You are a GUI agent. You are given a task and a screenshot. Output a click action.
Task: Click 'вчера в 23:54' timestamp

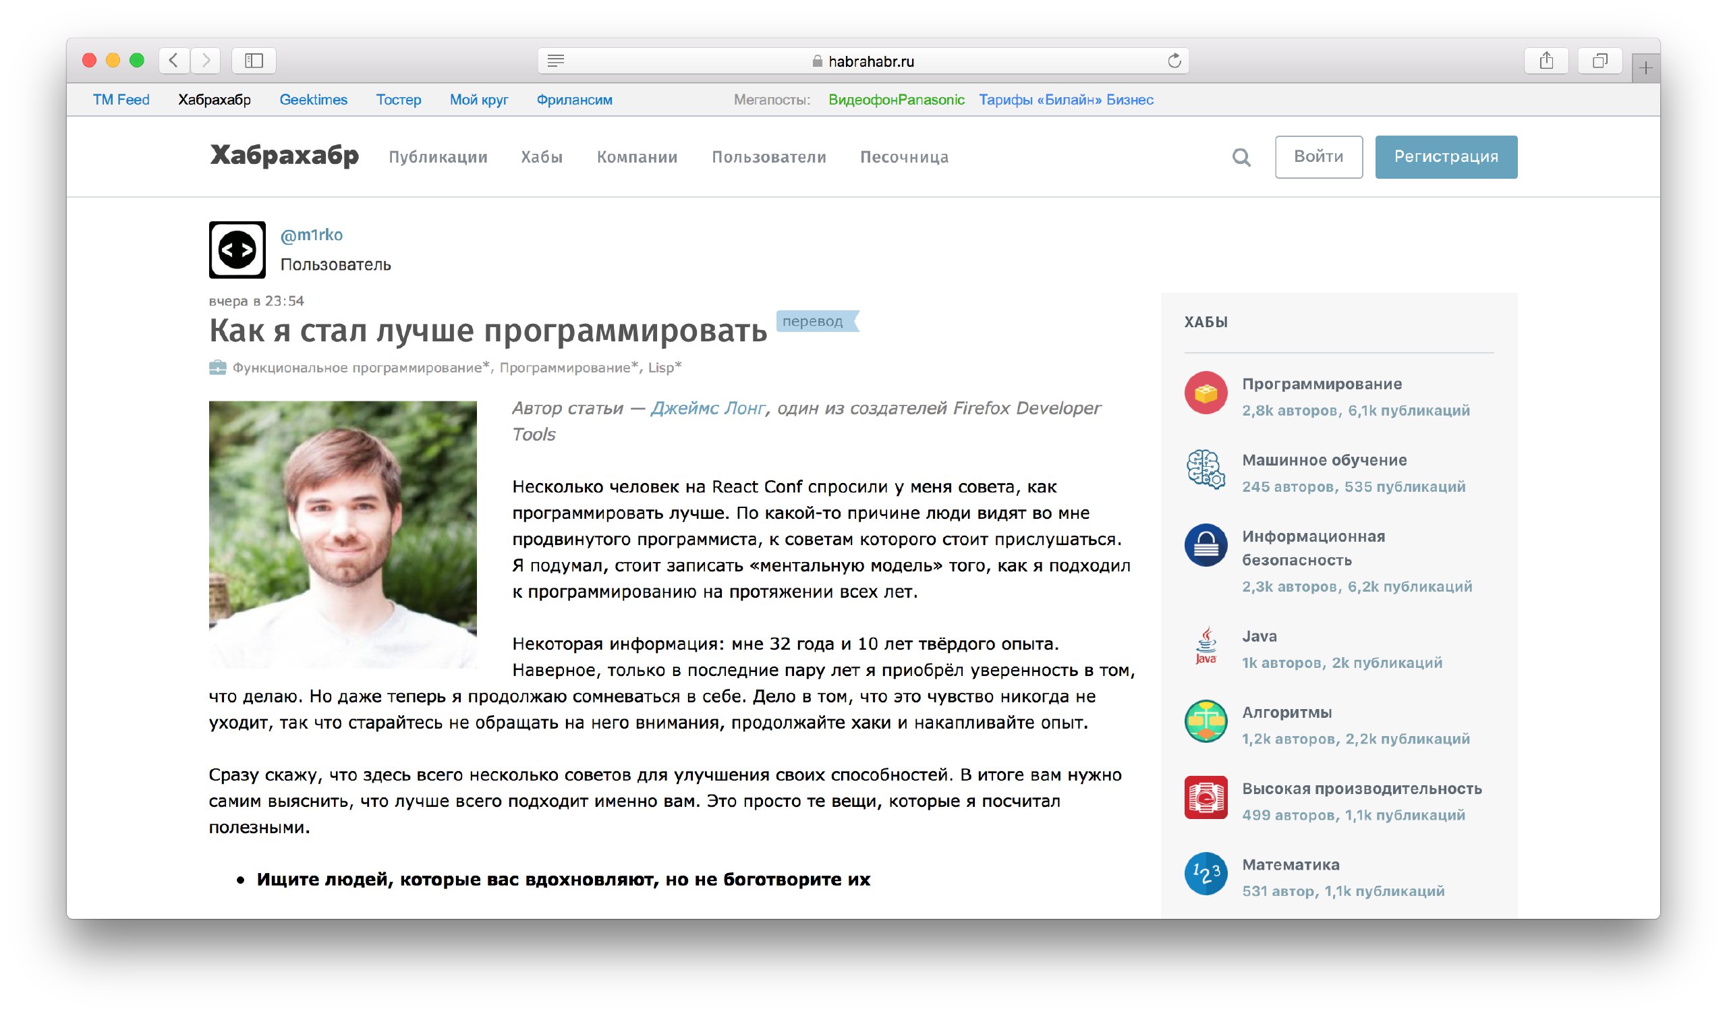tap(256, 301)
